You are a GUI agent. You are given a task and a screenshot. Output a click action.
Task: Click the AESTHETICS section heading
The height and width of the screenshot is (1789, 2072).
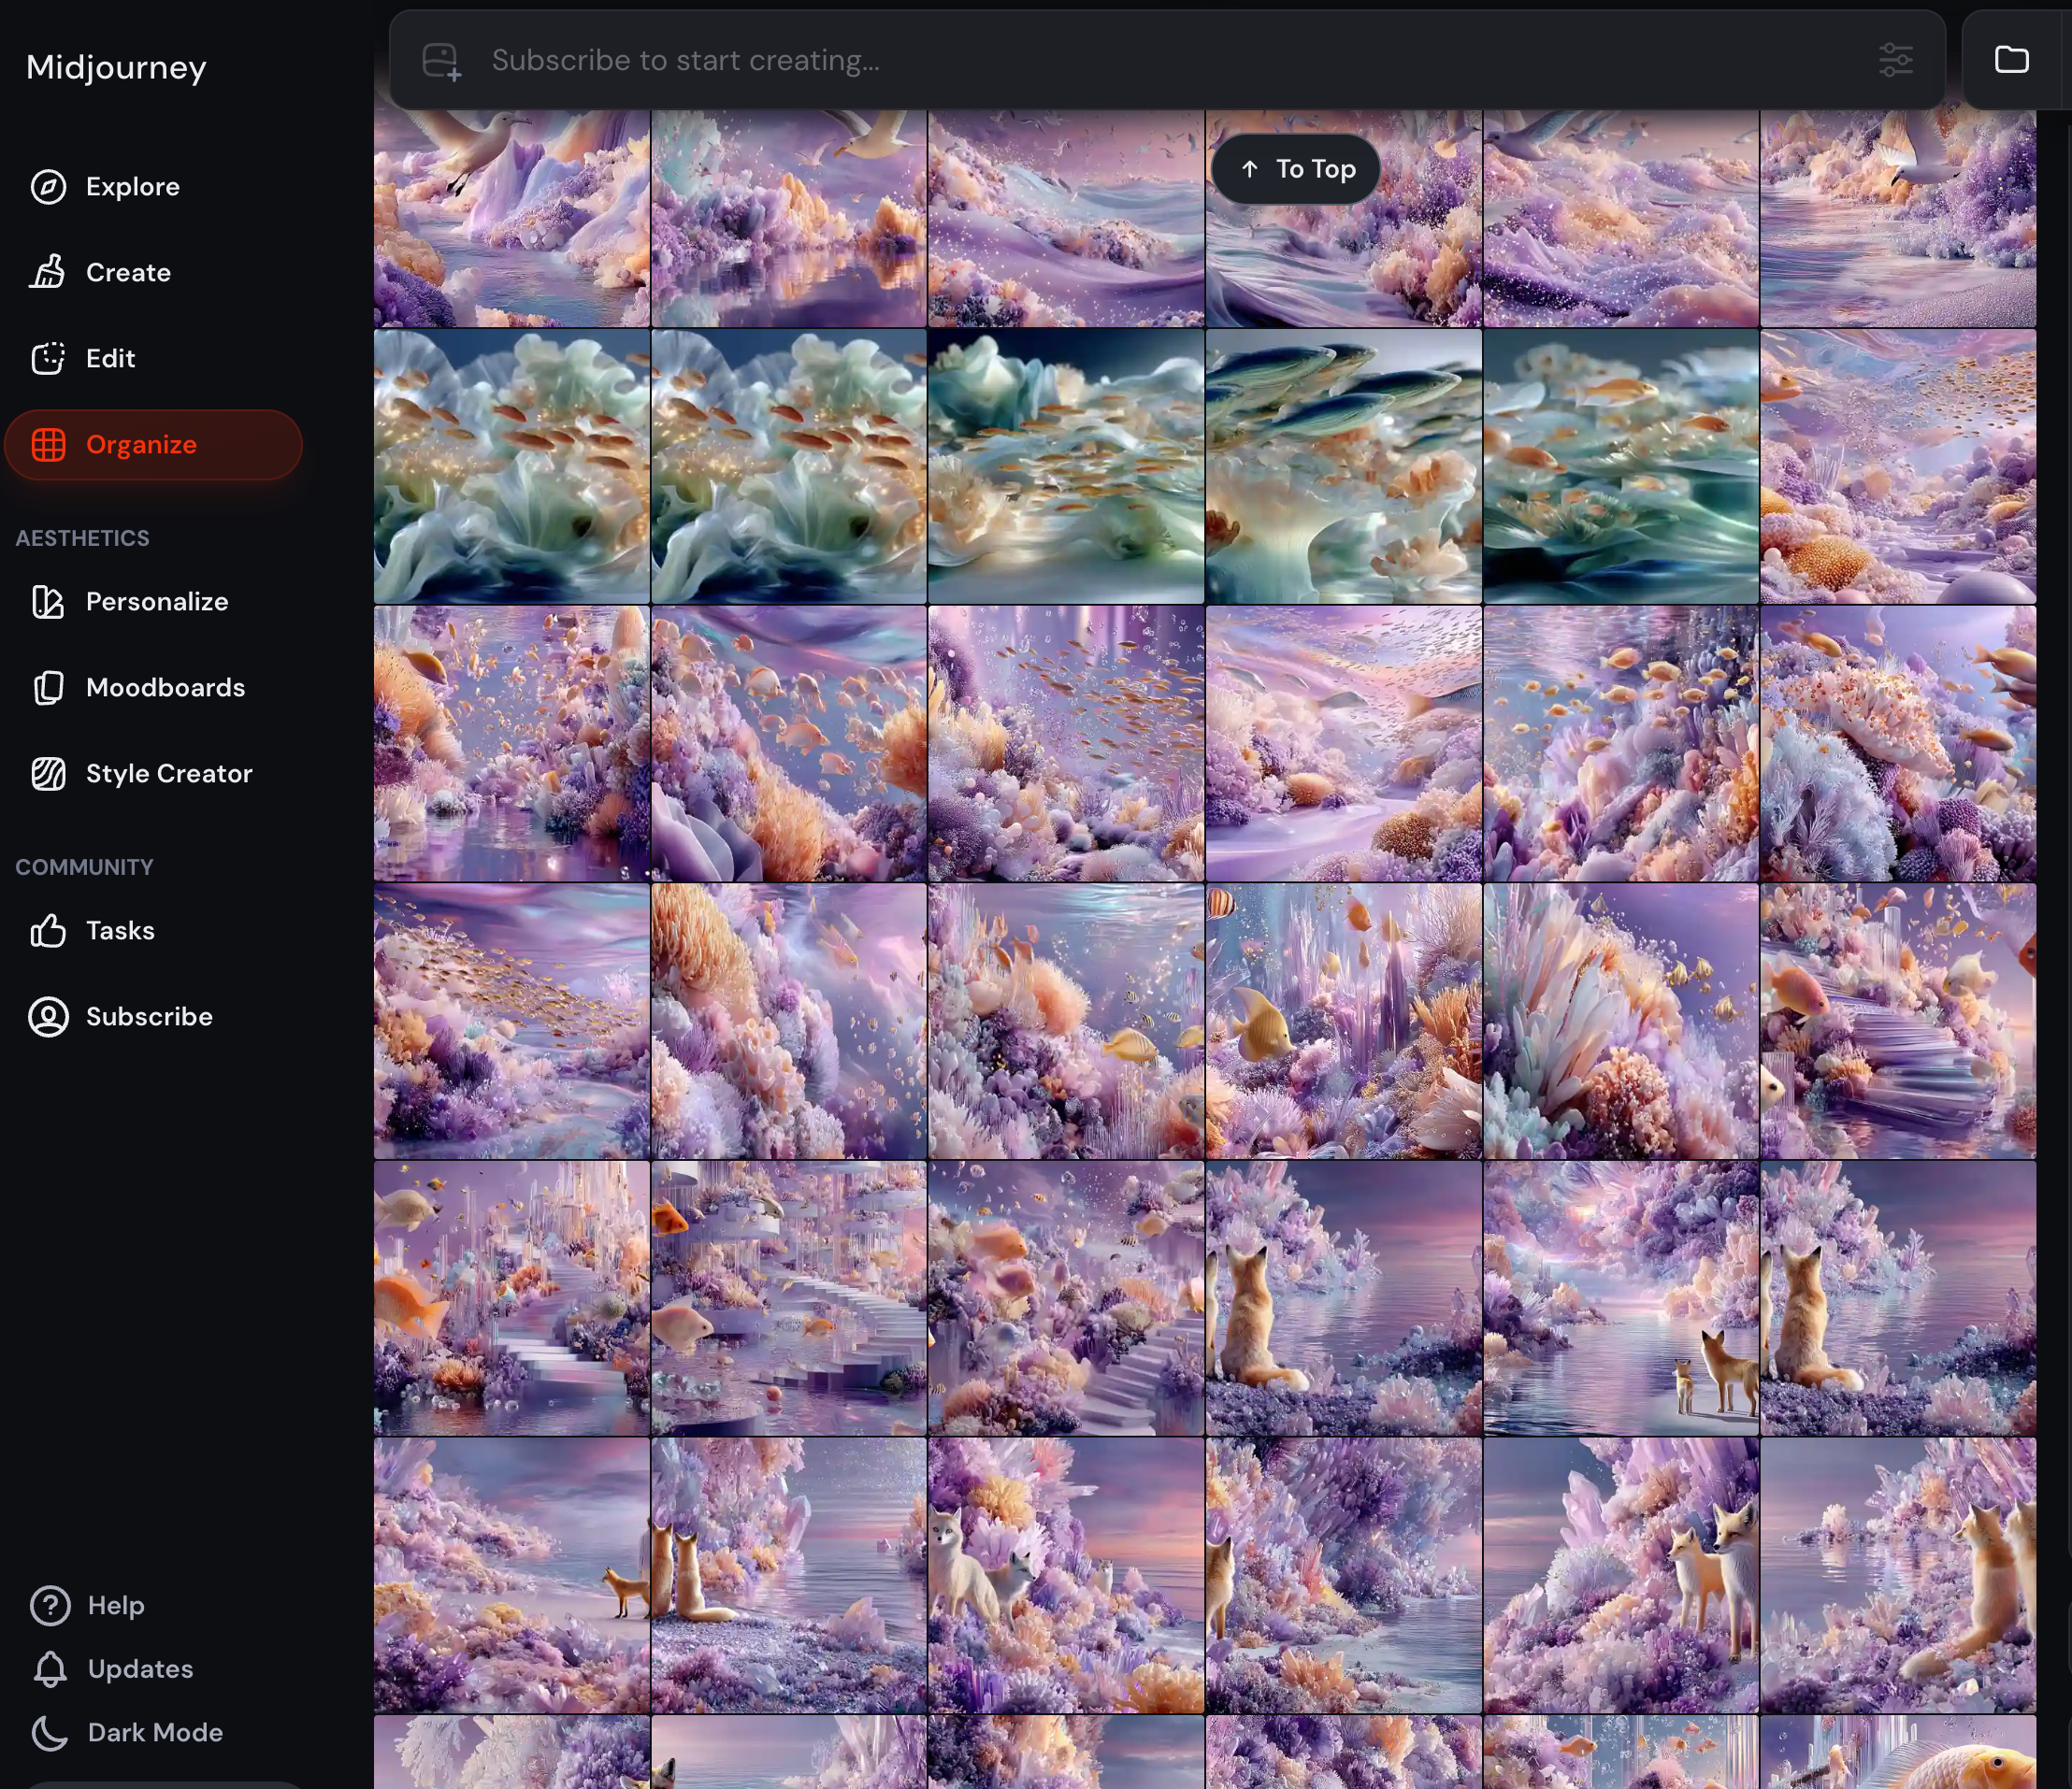tap(83, 538)
